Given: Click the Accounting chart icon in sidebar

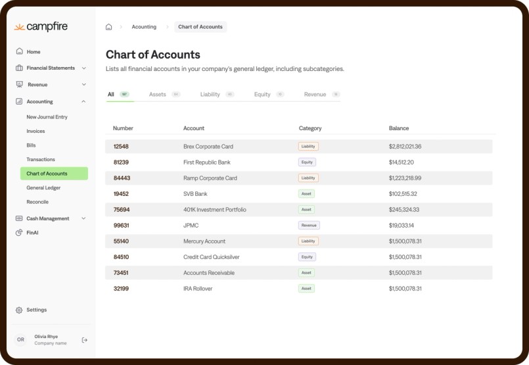Looking at the screenshot, I should 19,101.
